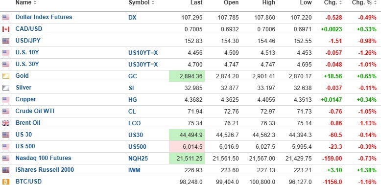The image size is (381, 185).
Task: Click the US flag beside Nasdaq 100 Futures
Action: click(x=6, y=158)
